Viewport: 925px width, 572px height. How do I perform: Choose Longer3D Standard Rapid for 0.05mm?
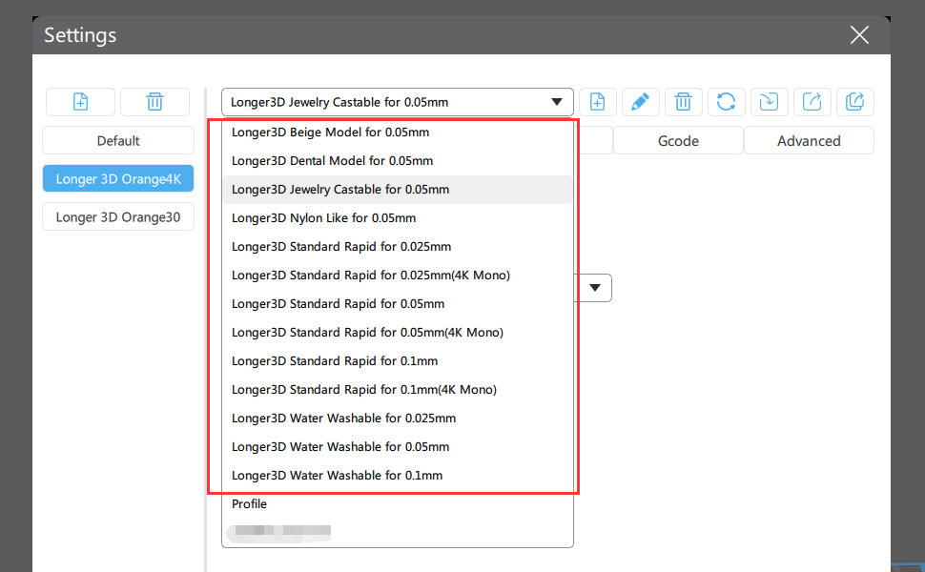(x=397, y=304)
